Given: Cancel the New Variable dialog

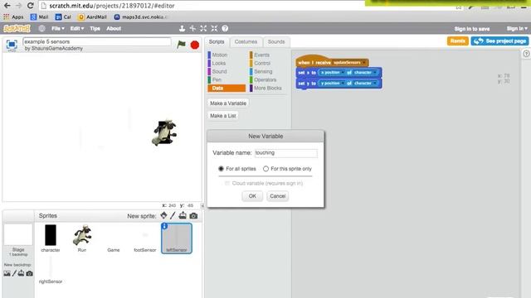Looking at the screenshot, I should (x=277, y=196).
